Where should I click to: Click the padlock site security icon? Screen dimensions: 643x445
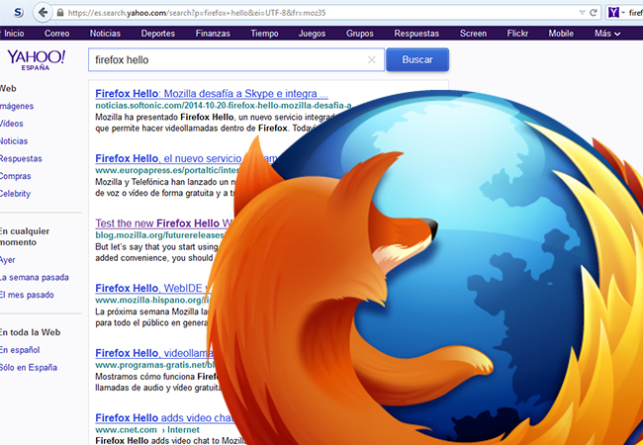60,13
